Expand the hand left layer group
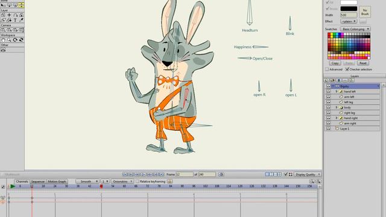This screenshot has height=217, width=386. click(337, 92)
